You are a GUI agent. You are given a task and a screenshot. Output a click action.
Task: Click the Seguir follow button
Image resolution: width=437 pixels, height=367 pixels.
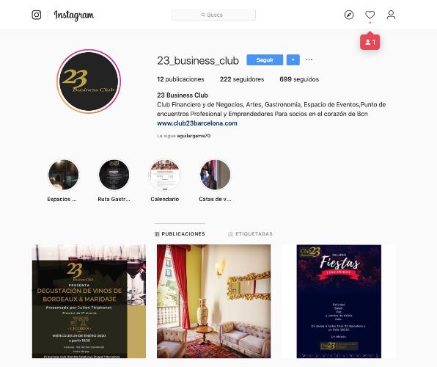(x=265, y=60)
